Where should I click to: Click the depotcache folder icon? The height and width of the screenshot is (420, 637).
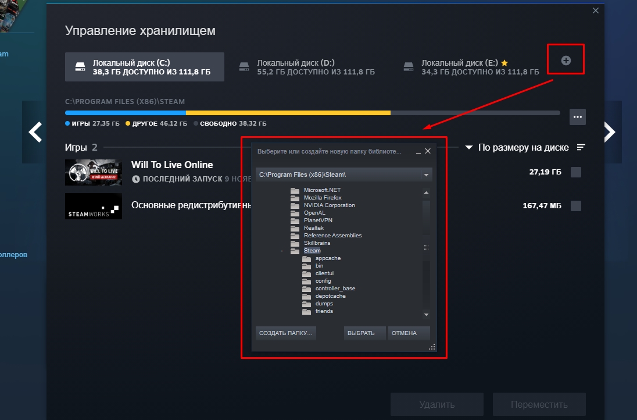coord(307,297)
